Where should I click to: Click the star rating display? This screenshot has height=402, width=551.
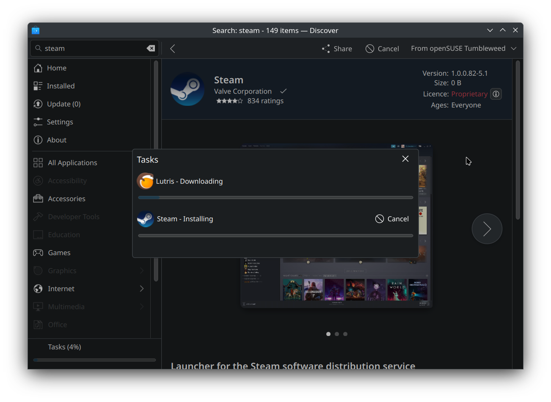click(x=229, y=101)
